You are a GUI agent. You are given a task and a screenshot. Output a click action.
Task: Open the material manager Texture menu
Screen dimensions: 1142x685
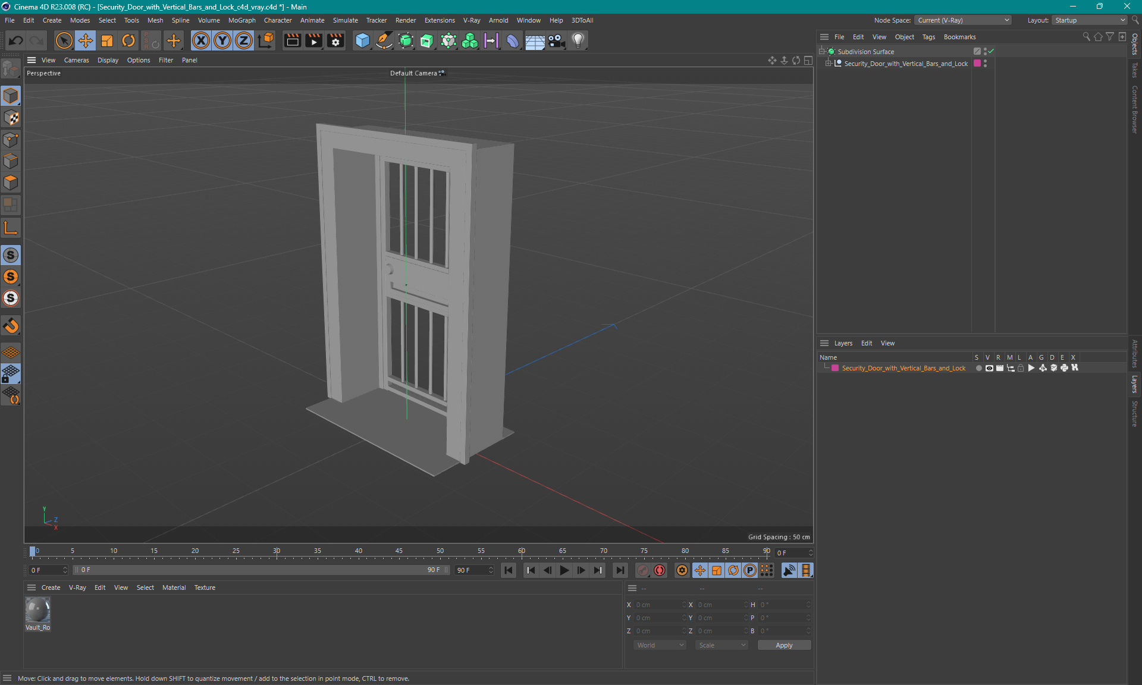(205, 587)
